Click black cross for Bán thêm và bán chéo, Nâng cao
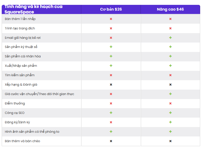The width and height of the screenshot is (203, 149). pyautogui.click(x=170, y=141)
